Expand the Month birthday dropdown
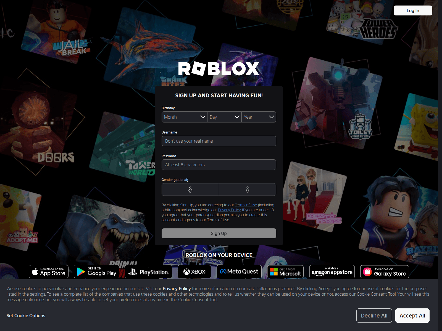The height and width of the screenshot is (331, 442). tap(185, 117)
